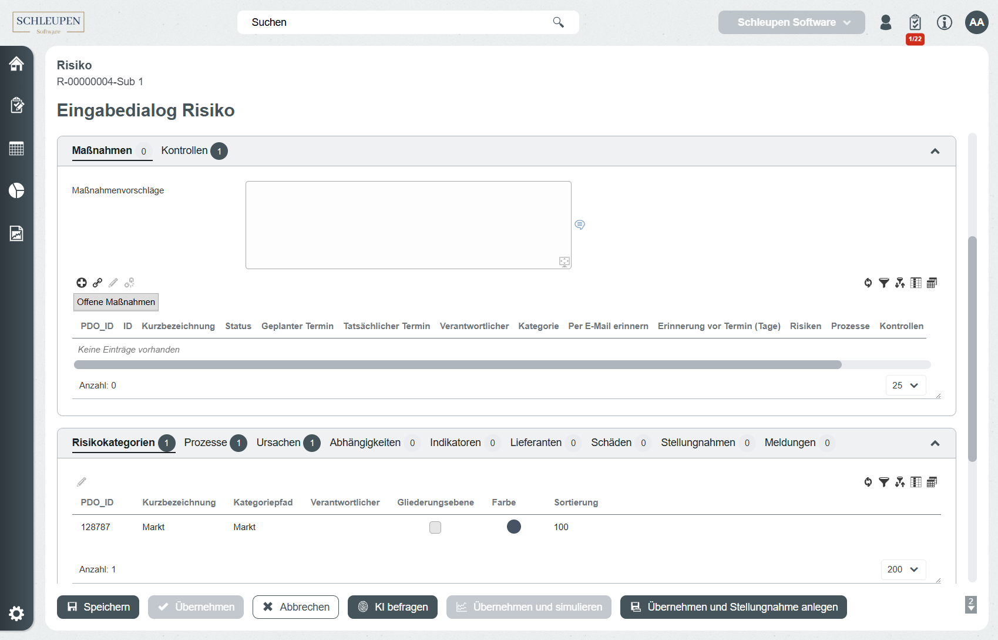Click the link Maßnahme chain icon

pos(98,283)
